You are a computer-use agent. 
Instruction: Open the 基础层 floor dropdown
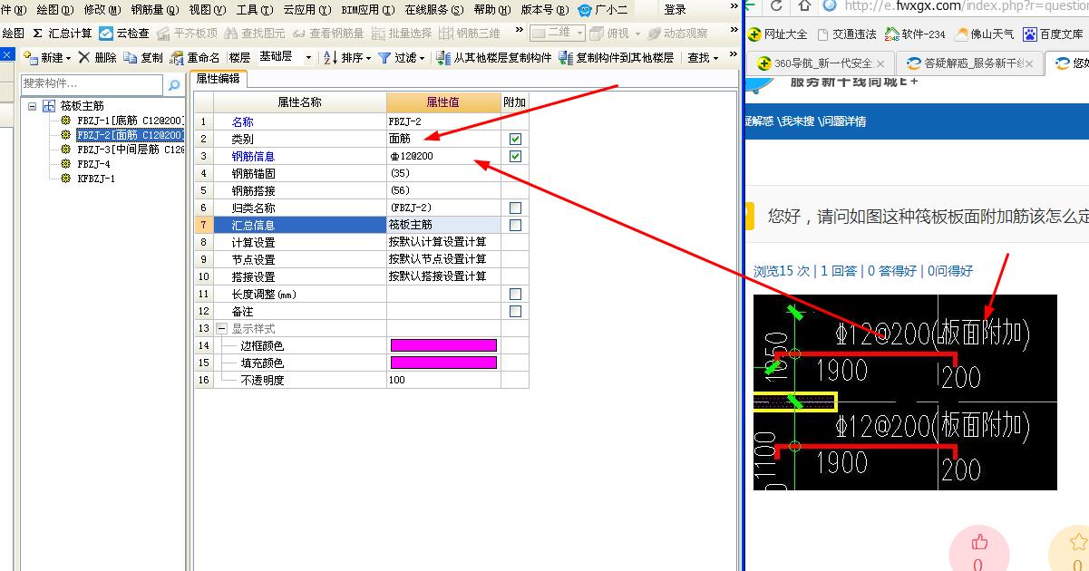click(308, 57)
